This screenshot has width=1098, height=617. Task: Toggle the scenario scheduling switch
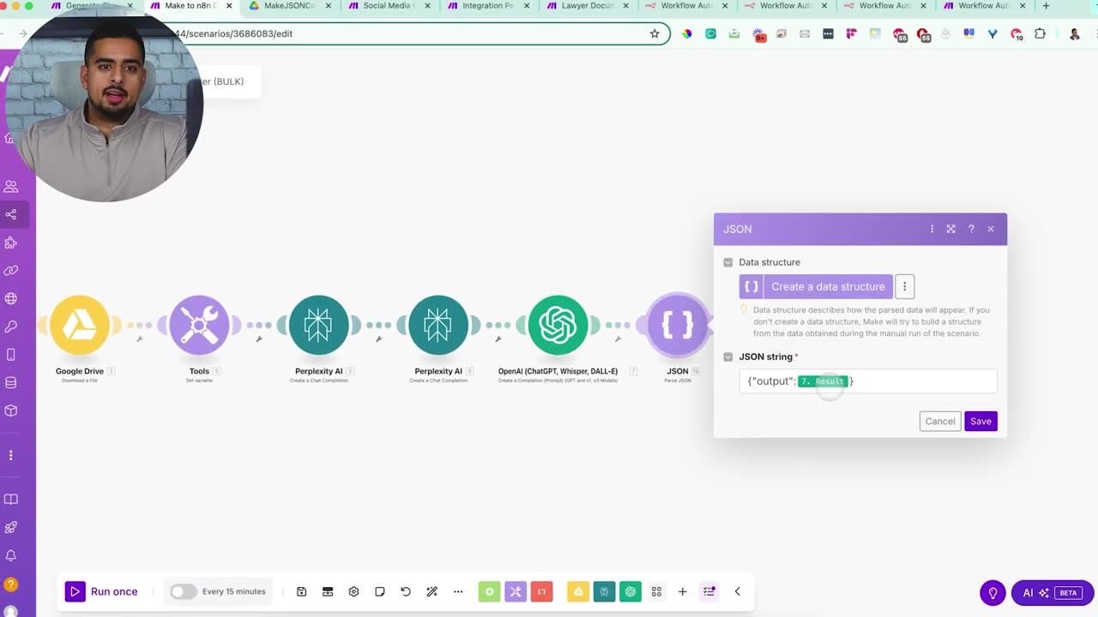tap(183, 591)
